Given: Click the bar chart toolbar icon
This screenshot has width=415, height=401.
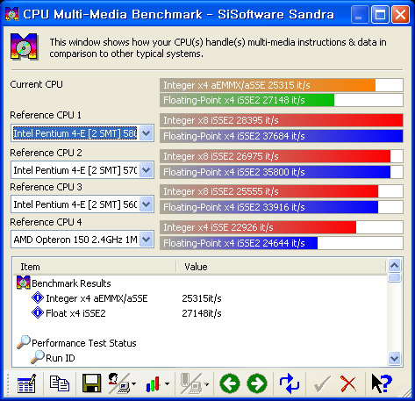Looking at the screenshot, I should (153, 384).
